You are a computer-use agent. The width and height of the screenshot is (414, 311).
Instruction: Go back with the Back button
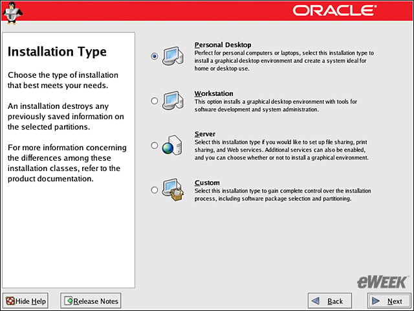coord(330,301)
